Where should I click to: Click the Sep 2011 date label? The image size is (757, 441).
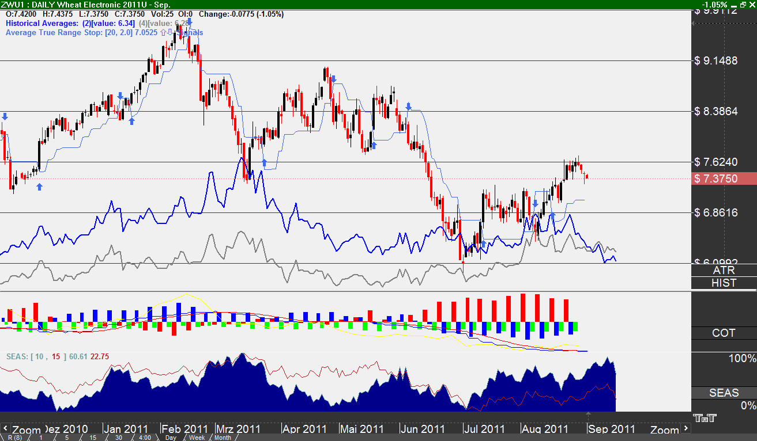(612, 429)
